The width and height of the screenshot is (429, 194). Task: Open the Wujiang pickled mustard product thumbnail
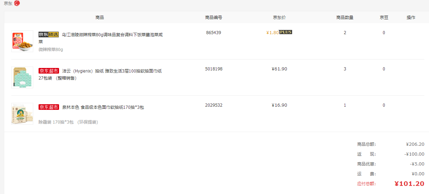(22, 41)
